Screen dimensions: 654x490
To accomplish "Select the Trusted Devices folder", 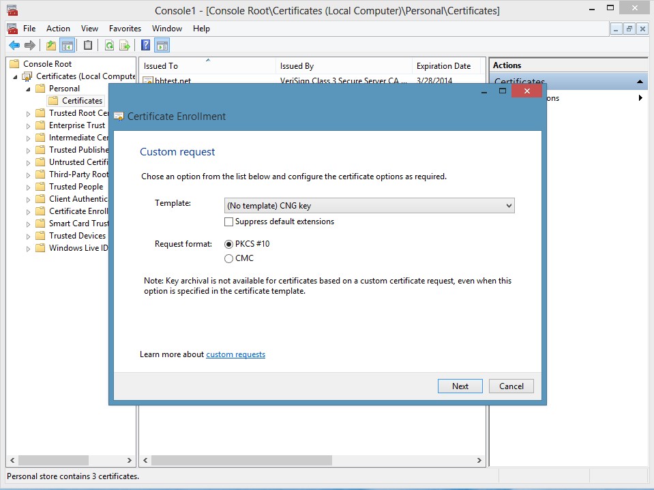I will [77, 236].
